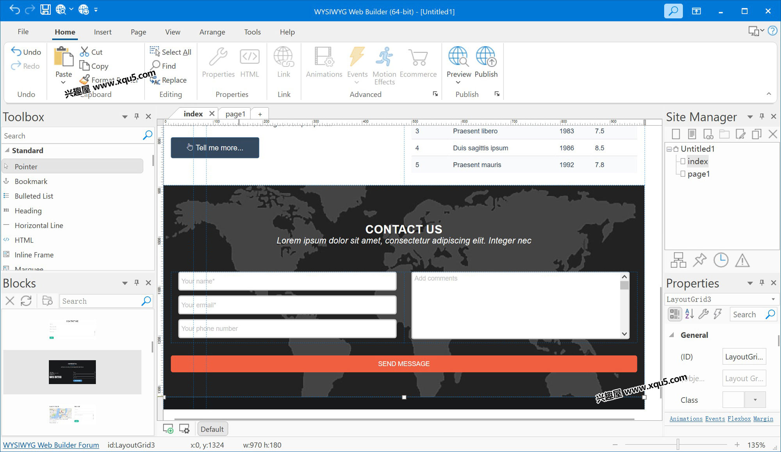
Task: Open Motion Effects
Action: tap(384, 66)
